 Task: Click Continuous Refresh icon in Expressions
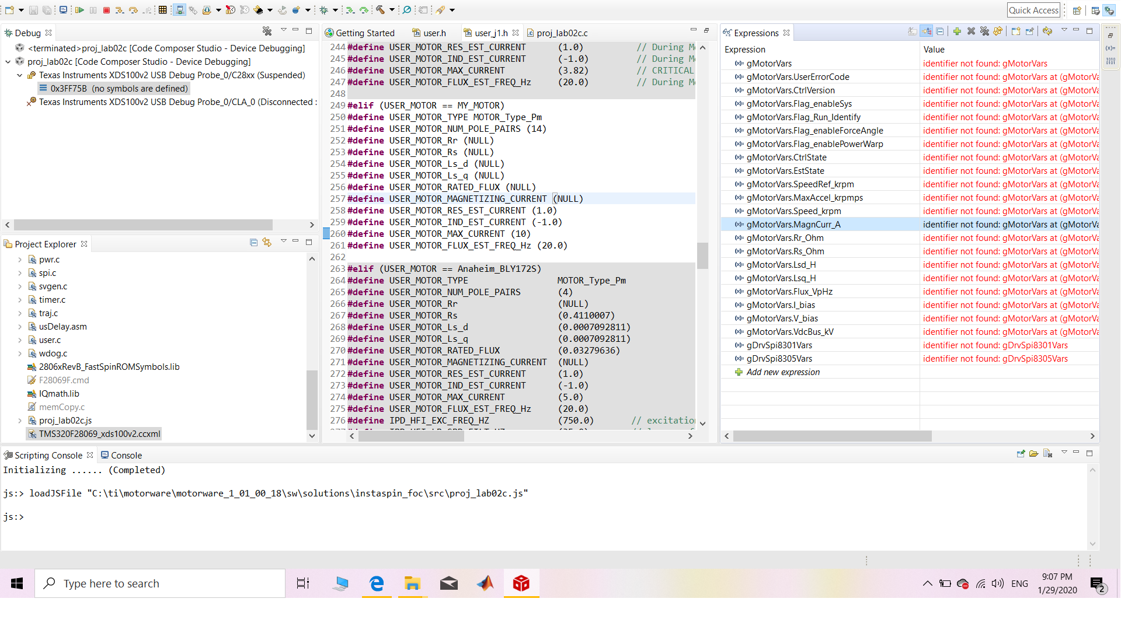(1047, 32)
